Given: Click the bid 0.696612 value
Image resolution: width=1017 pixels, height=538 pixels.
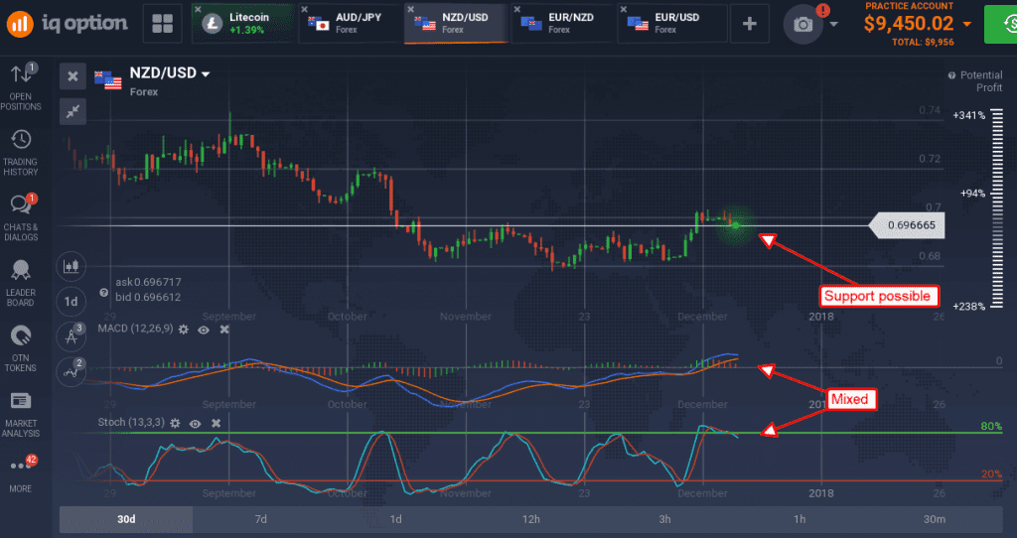Looking at the screenshot, I should point(149,297).
